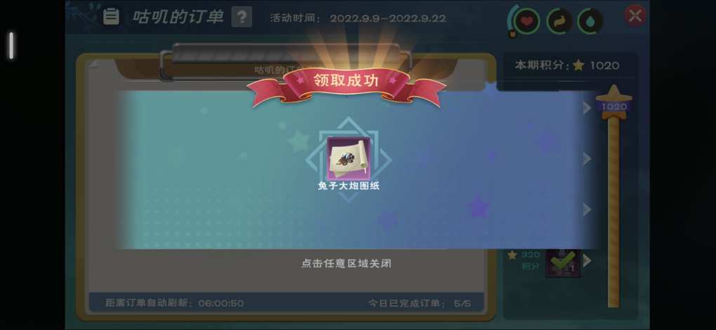Click the 今日已完成订单 5/5 counter
This screenshot has width=716, height=330.
419,303
